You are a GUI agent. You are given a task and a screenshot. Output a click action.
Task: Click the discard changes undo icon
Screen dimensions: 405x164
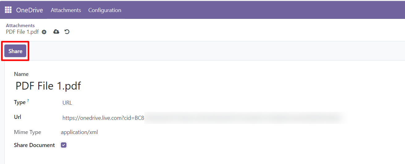(67, 32)
